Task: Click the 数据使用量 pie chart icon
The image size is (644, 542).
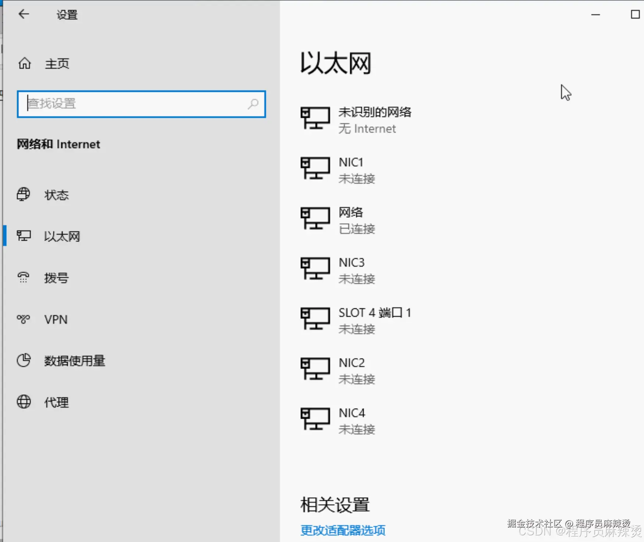Action: (x=23, y=361)
